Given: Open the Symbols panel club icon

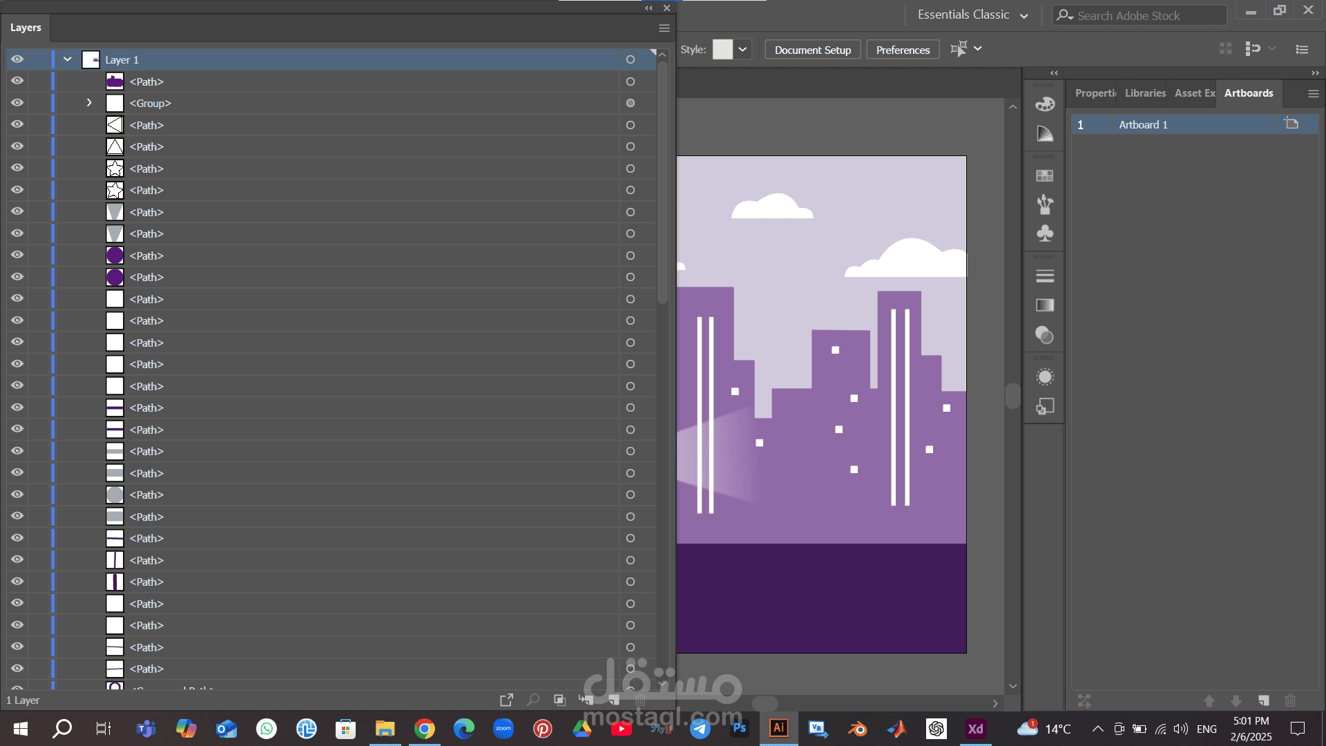Looking at the screenshot, I should click(1045, 233).
